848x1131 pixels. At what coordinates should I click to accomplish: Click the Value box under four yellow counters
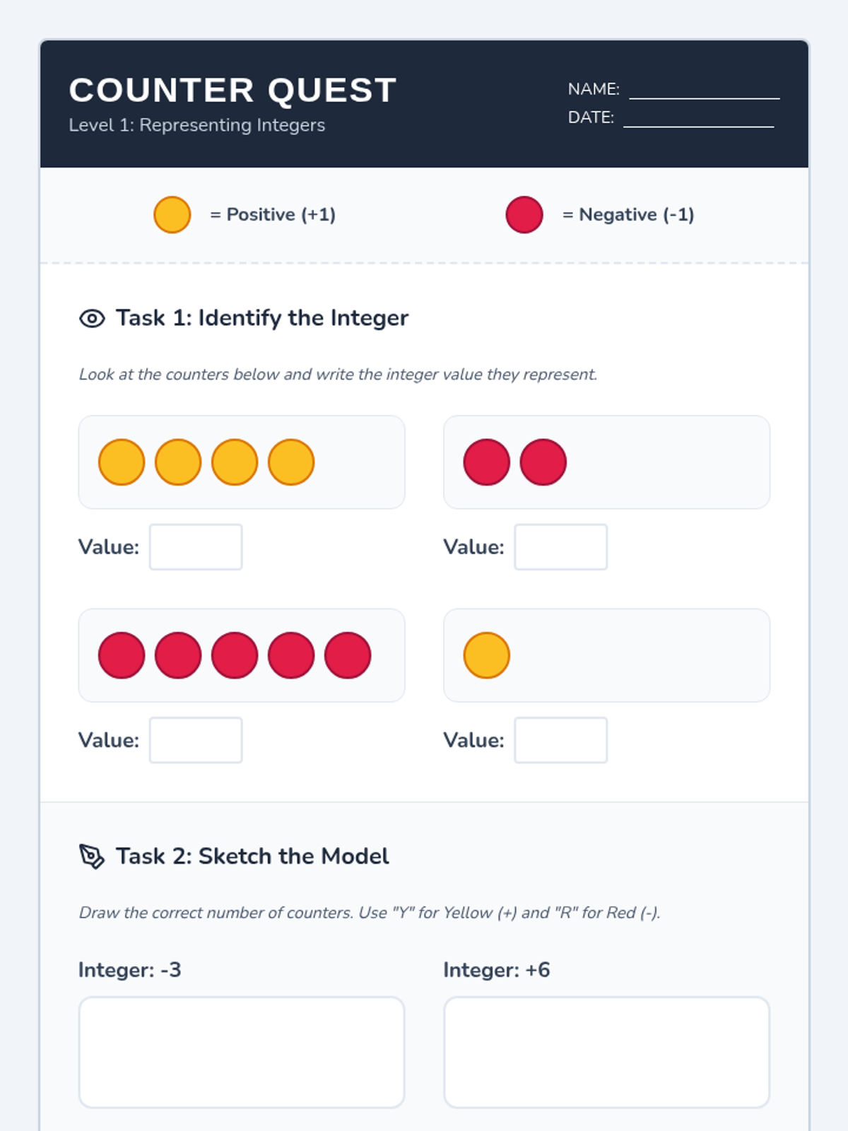(196, 547)
